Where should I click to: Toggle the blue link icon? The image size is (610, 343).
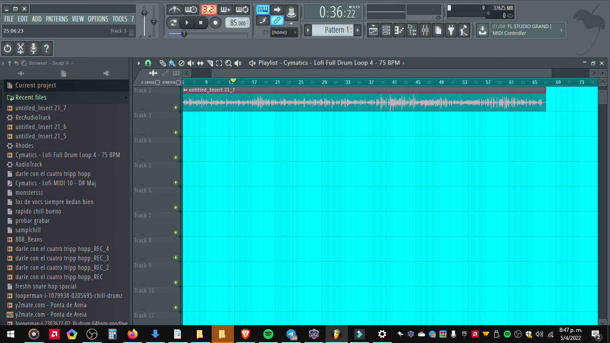[277, 20]
